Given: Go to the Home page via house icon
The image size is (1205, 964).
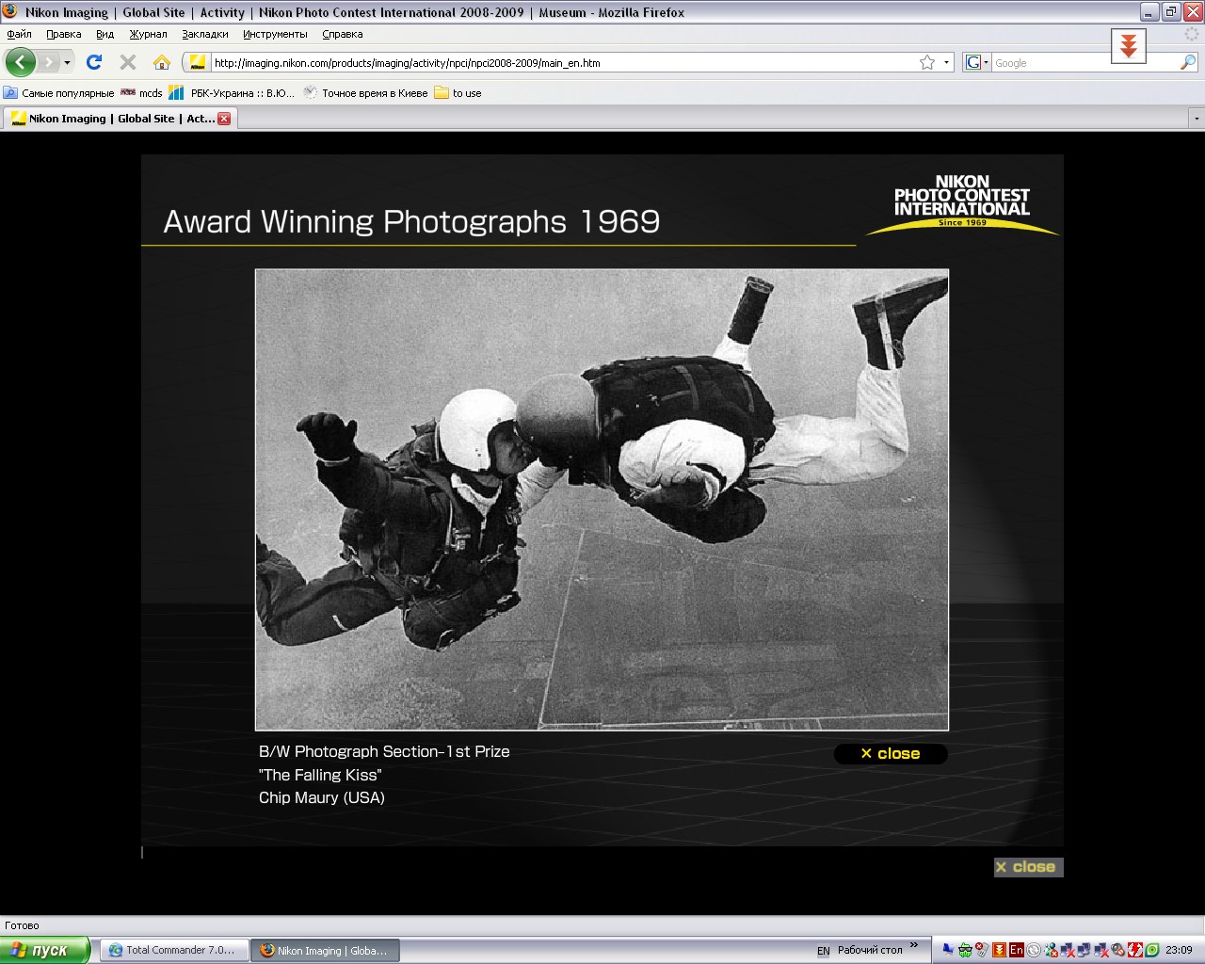Looking at the screenshot, I should coord(162,62).
